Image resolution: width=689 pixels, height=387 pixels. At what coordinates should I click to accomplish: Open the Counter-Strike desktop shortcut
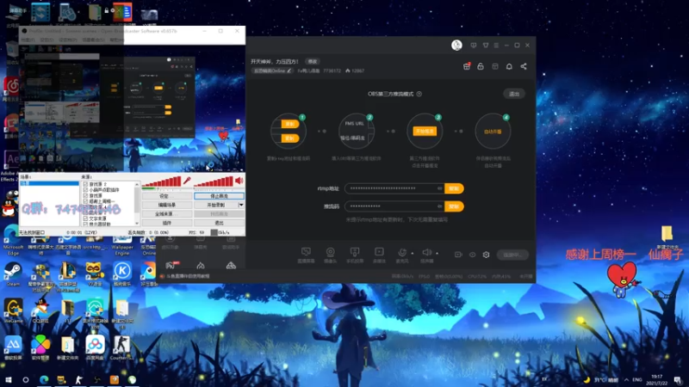pos(121,347)
